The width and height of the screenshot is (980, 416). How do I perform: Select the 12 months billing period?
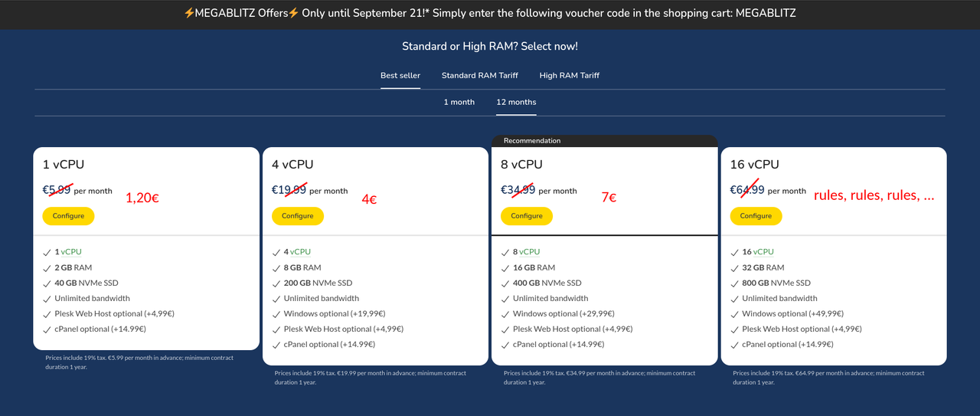tap(516, 102)
